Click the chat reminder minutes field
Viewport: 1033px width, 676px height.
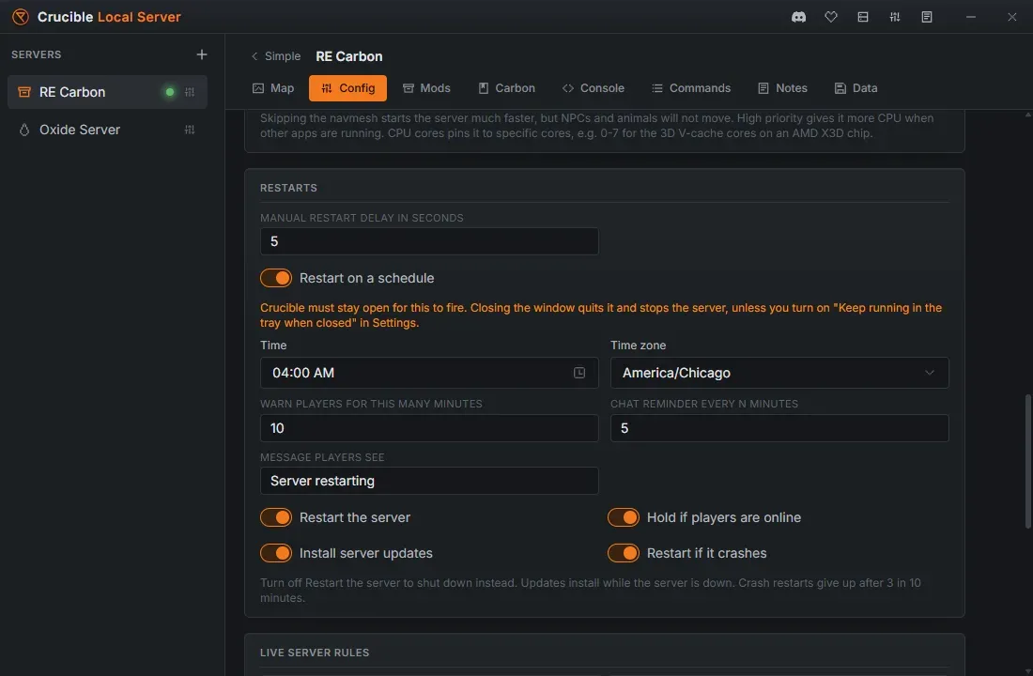click(779, 428)
